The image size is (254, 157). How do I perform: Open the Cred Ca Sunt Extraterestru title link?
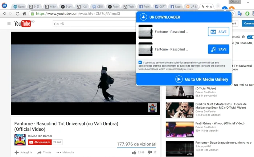click(x=221, y=106)
